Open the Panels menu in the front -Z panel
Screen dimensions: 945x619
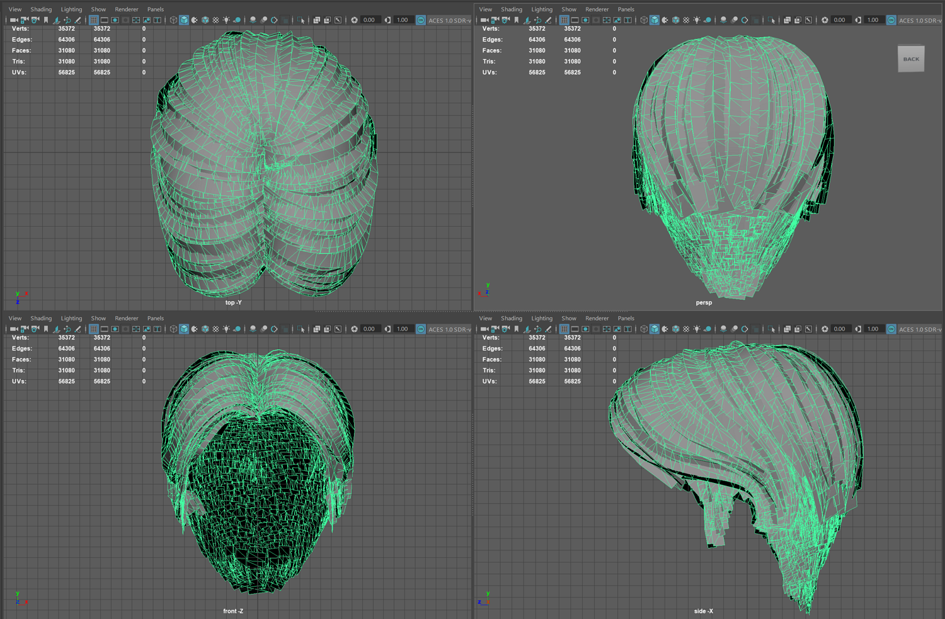(x=156, y=319)
